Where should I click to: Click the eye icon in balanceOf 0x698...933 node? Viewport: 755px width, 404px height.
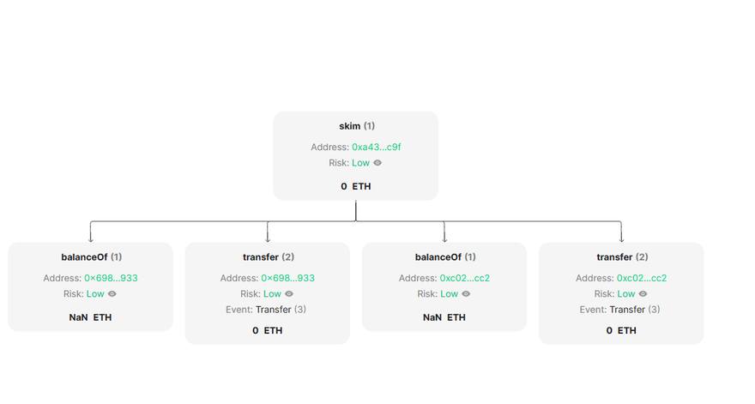pyautogui.click(x=112, y=294)
